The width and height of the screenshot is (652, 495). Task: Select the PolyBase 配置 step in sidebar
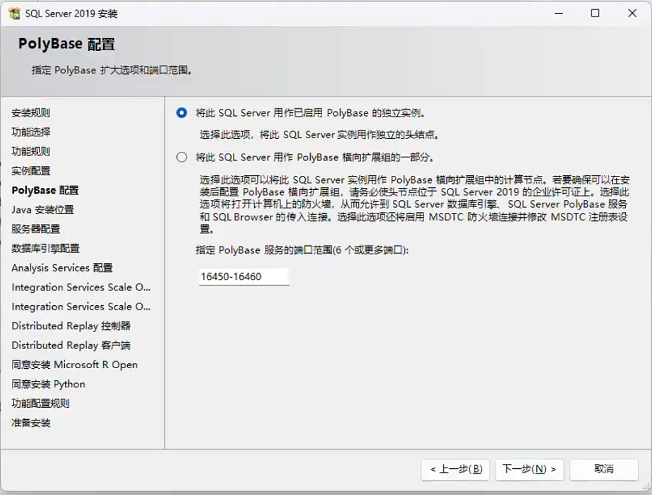45,190
